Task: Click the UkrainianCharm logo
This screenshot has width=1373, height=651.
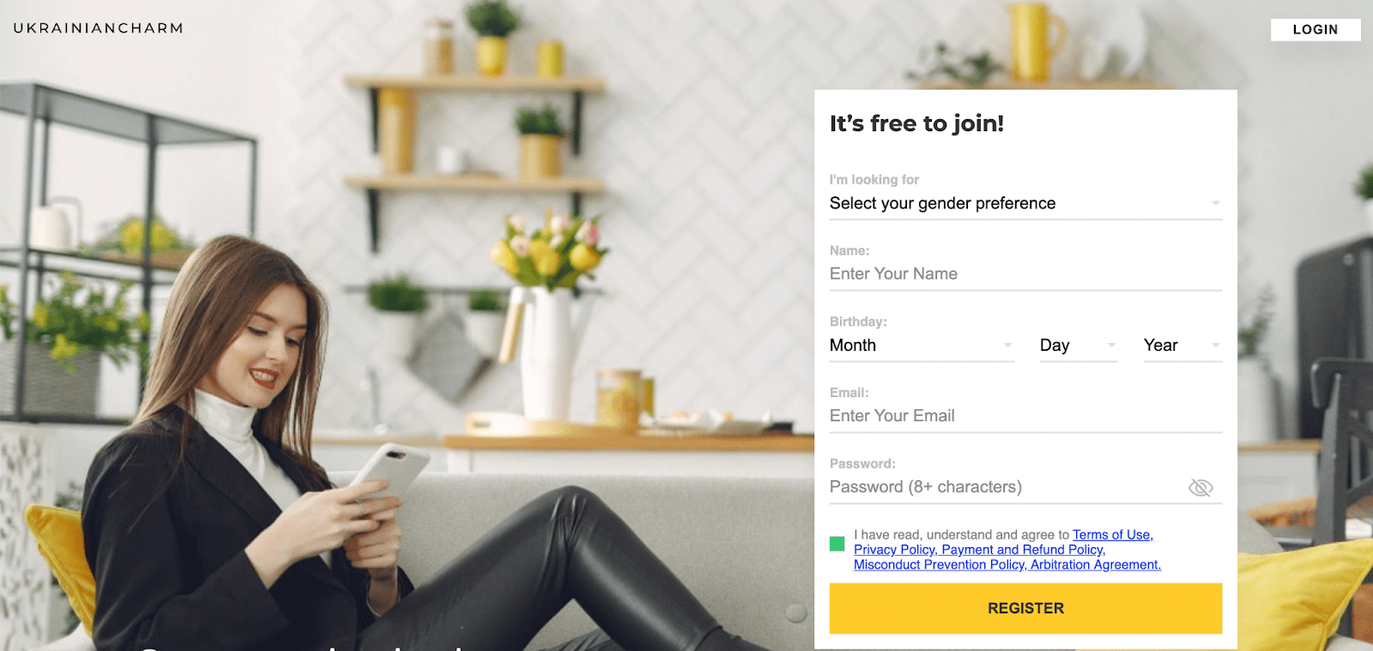Action: pos(99,28)
